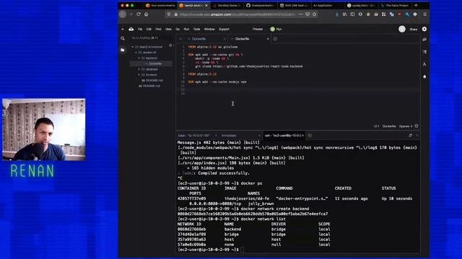Click the Preview button
The height and width of the screenshot is (259, 462).
click(x=258, y=29)
